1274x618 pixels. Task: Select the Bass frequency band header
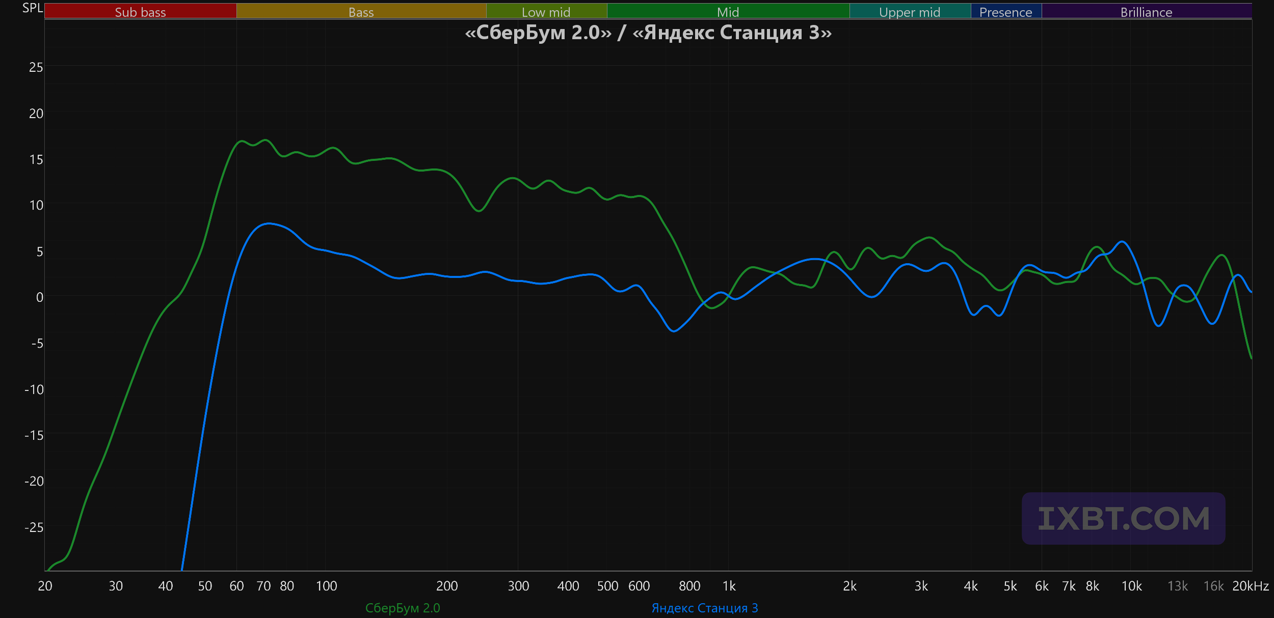361,11
